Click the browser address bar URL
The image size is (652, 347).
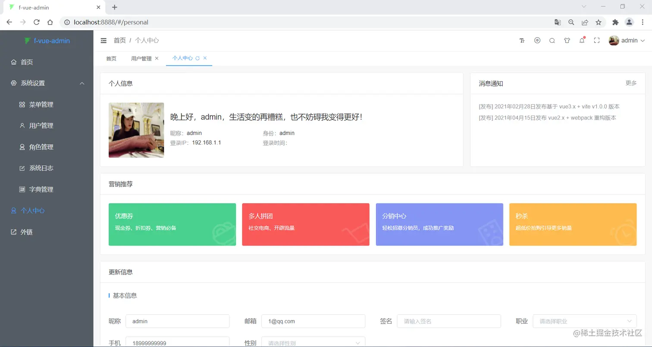(111, 22)
